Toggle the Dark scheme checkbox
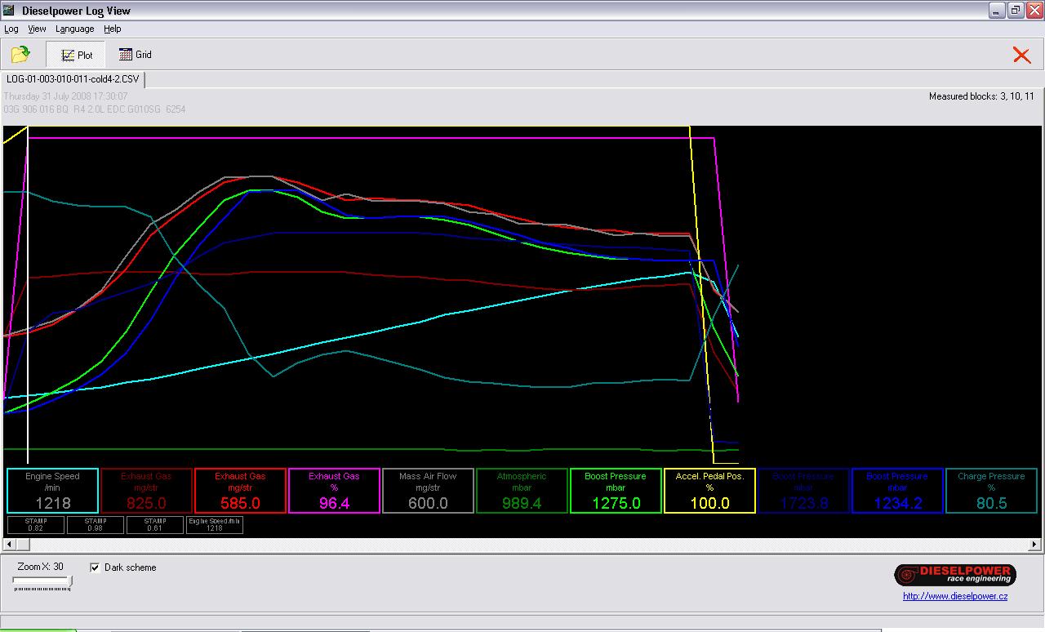Viewport: 1045px width, 632px height. [95, 567]
